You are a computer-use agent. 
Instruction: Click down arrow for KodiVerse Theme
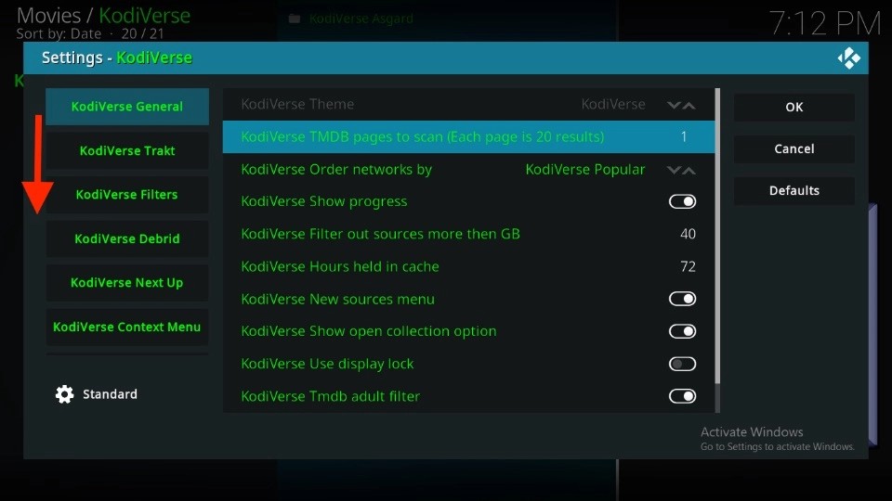pos(674,105)
